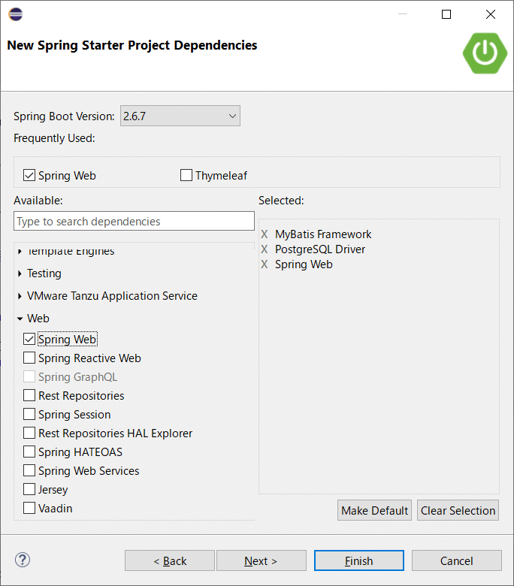The height and width of the screenshot is (586, 514).
Task: Focus the dependency search field
Action: [x=134, y=222]
